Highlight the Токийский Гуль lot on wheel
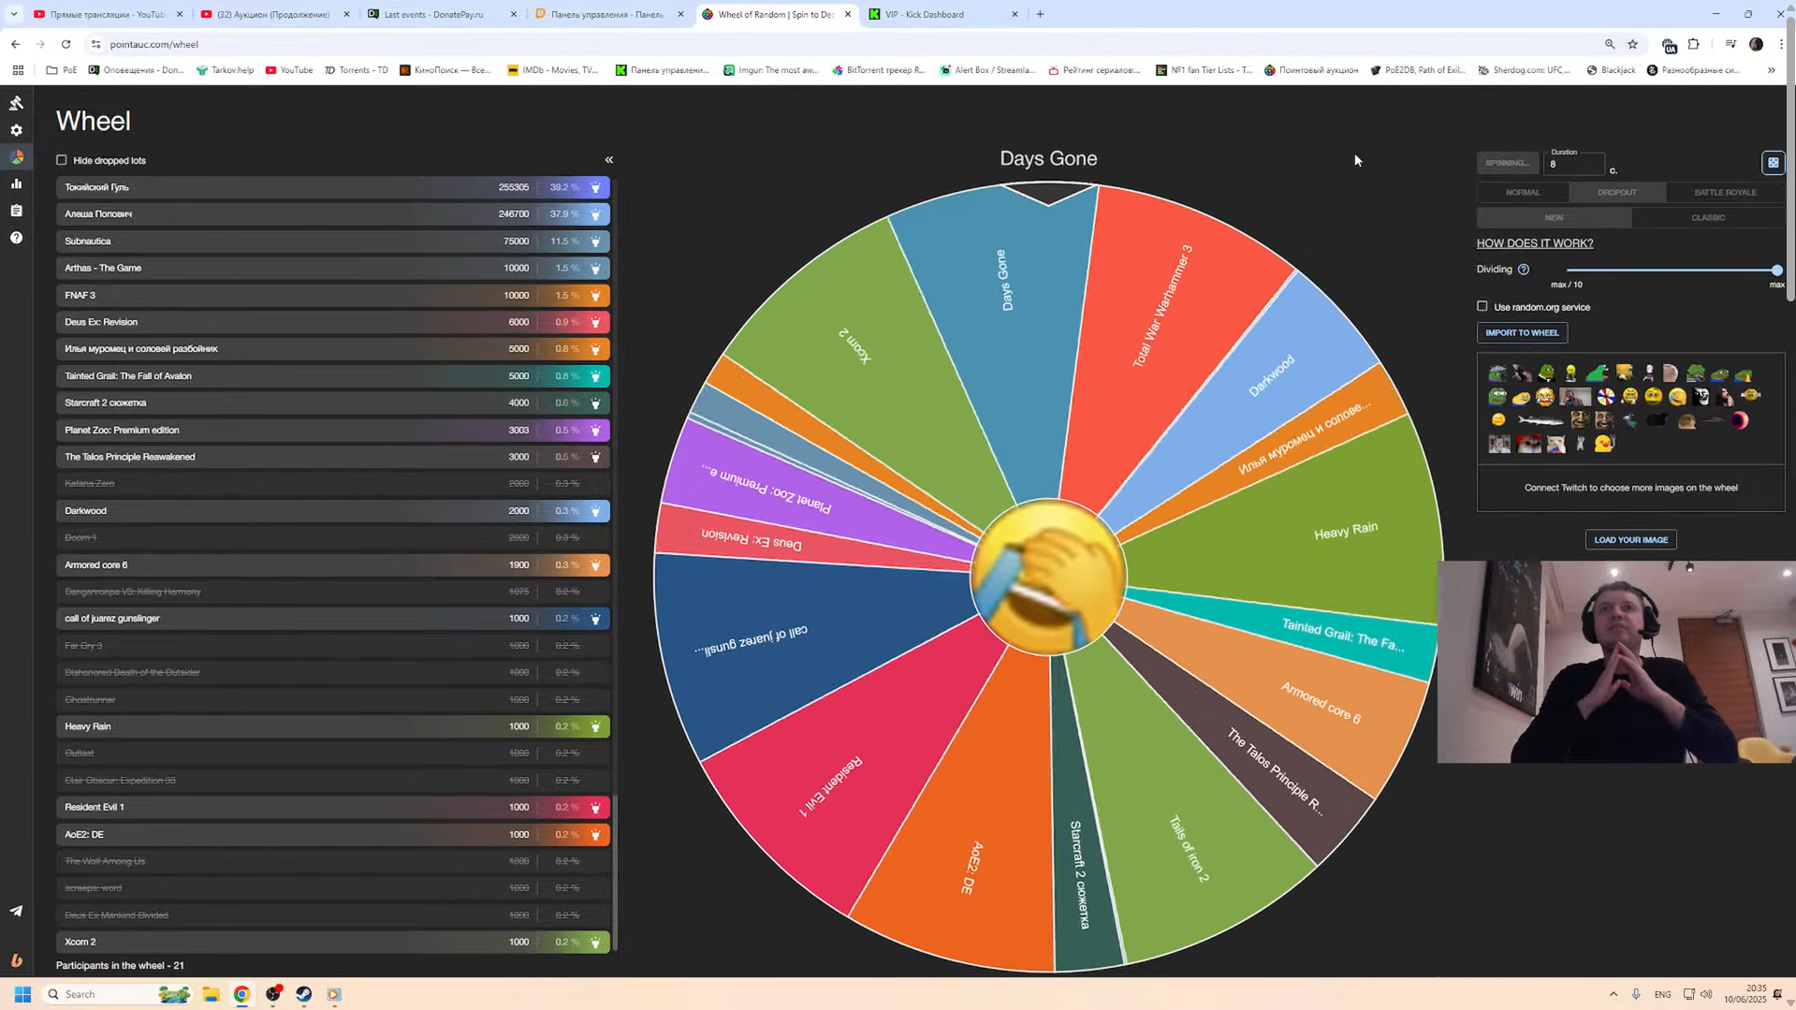This screenshot has width=1796, height=1010. [595, 187]
